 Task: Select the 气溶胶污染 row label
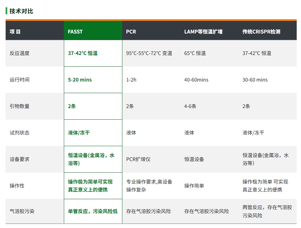point(22,211)
